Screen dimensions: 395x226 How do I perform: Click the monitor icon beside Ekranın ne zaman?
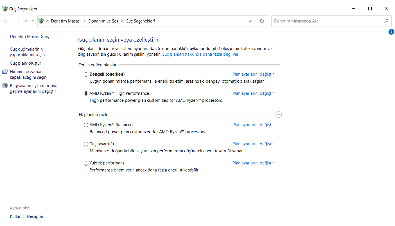tap(5, 72)
